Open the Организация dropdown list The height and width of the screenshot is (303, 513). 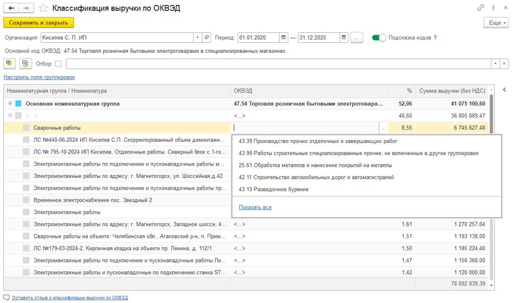point(197,38)
